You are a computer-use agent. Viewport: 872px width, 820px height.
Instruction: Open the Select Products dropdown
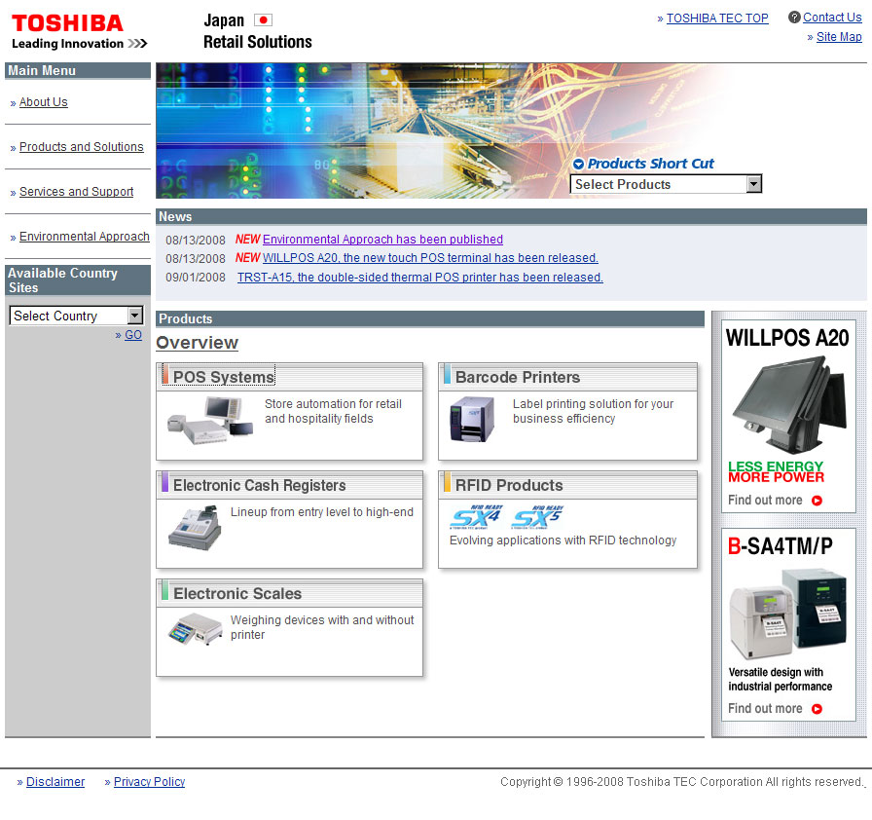[x=666, y=184]
